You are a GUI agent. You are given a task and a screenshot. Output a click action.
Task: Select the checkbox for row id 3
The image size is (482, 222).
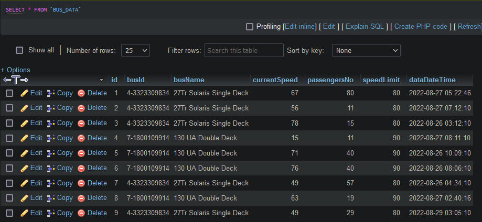click(x=9, y=123)
